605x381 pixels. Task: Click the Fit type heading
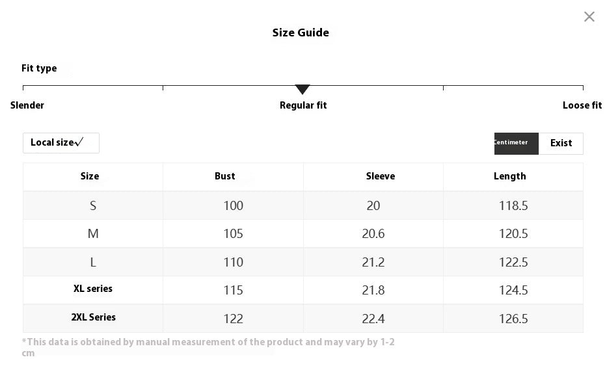coord(39,68)
